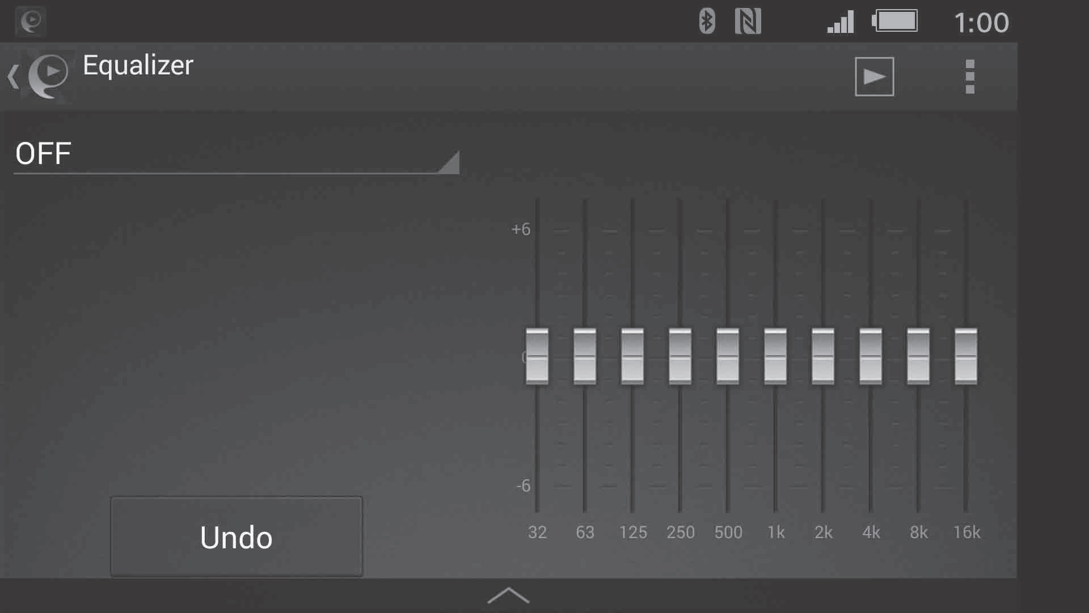Click the Undo button

tap(237, 536)
